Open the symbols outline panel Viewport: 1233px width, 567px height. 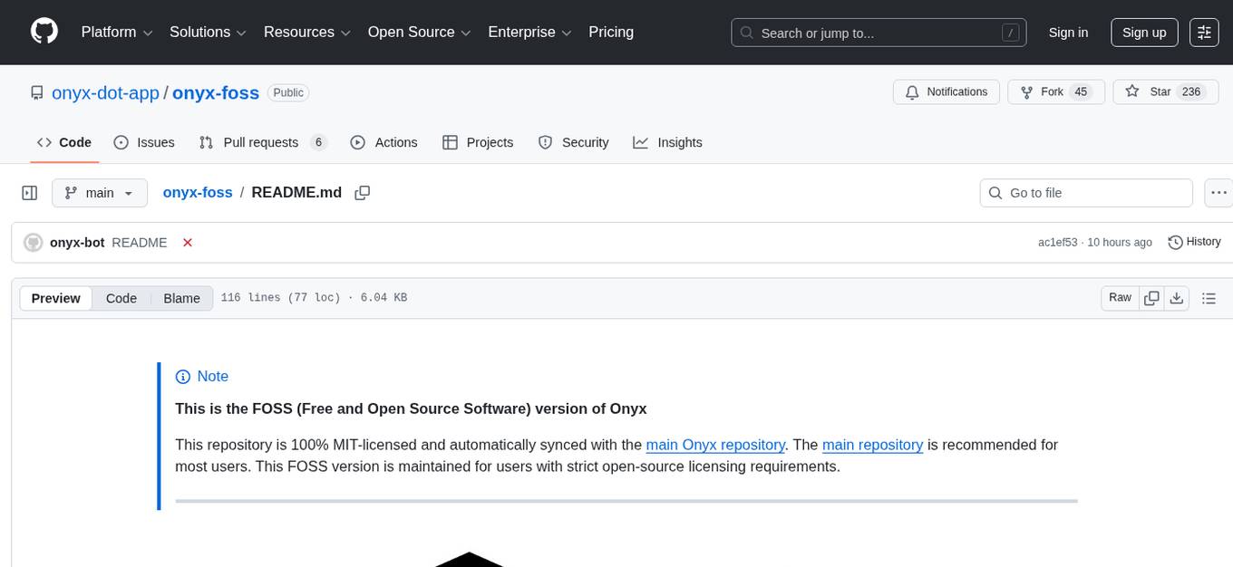coord(1209,297)
